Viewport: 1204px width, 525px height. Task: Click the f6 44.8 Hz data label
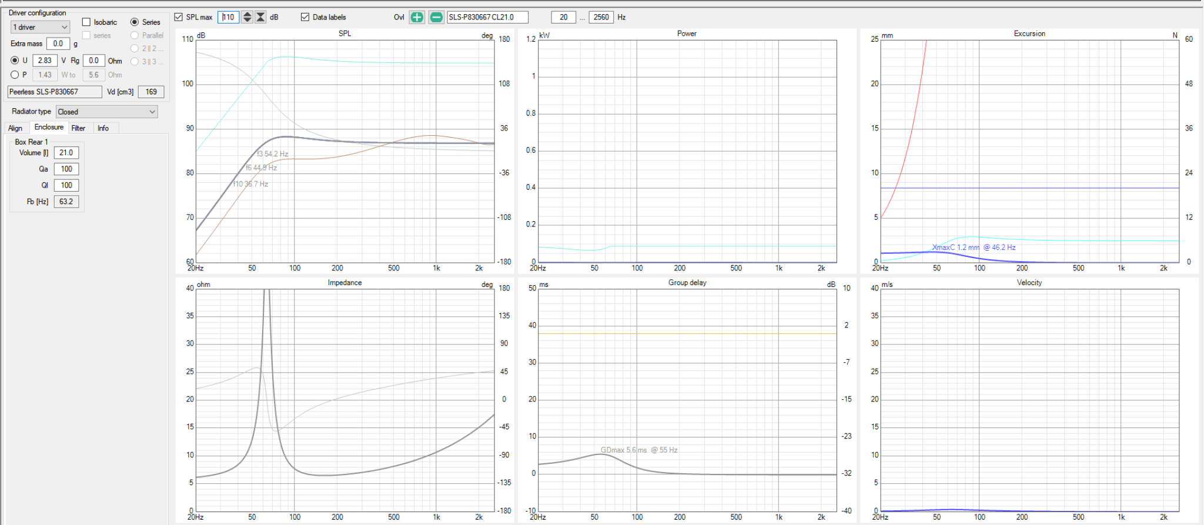(x=261, y=168)
